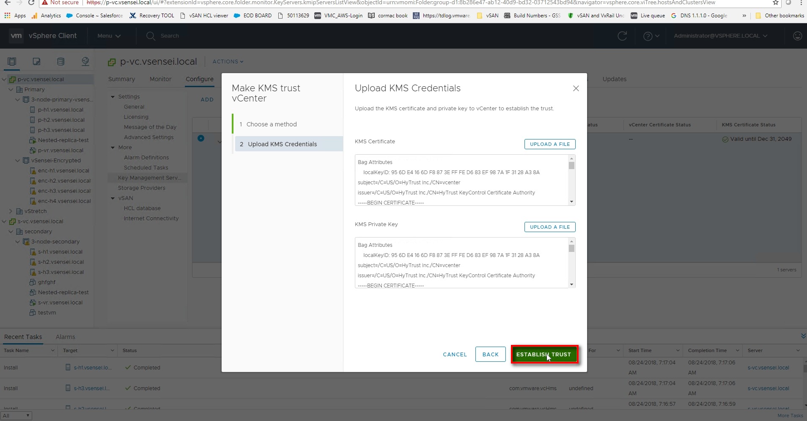
Task: Click the KMS Certificate text box scrollbar
Action: tap(571, 180)
